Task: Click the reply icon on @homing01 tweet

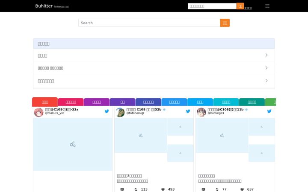Action: point(203,189)
